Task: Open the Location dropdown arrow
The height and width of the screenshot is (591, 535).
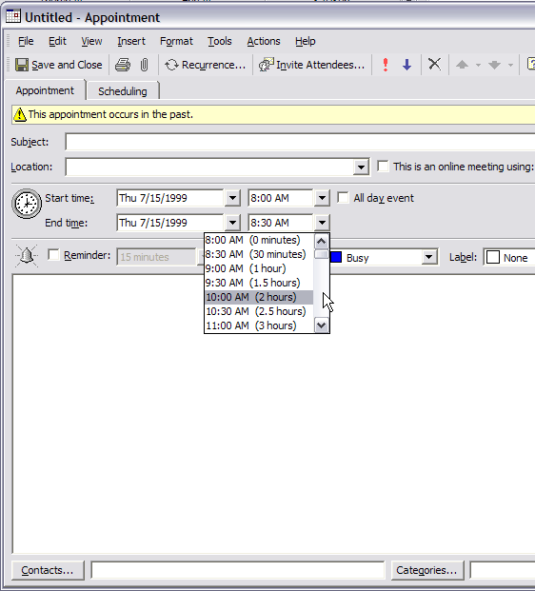Action: (x=361, y=167)
